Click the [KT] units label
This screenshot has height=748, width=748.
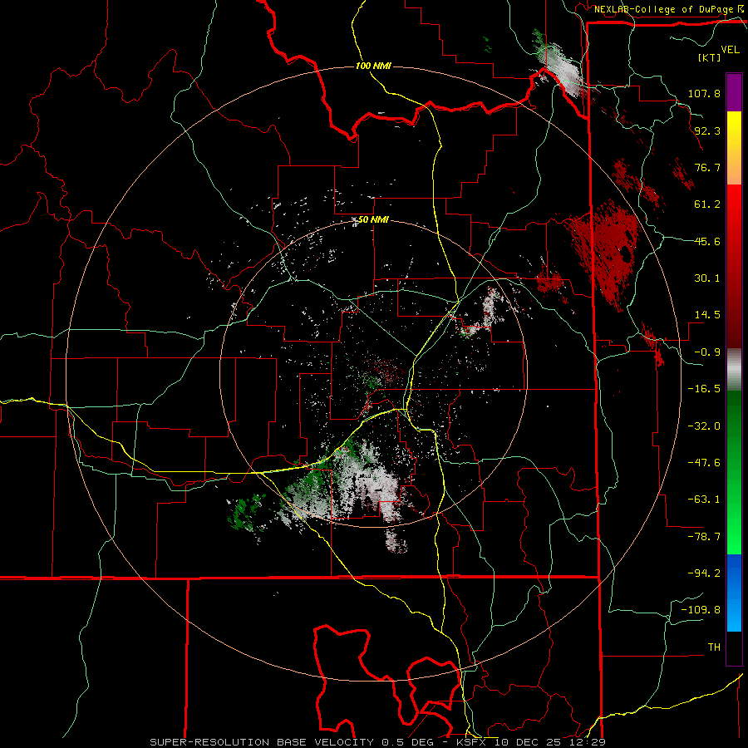710,57
